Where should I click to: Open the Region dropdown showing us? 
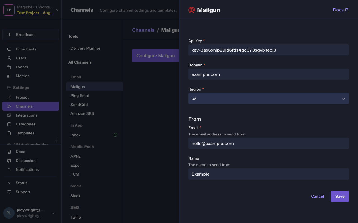click(268, 98)
